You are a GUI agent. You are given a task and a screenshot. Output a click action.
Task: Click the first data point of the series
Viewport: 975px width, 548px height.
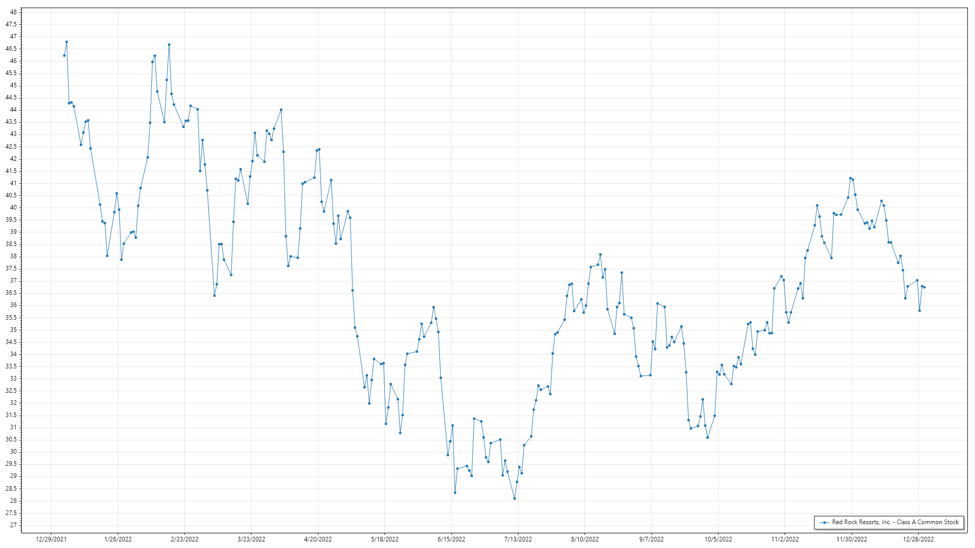pos(64,55)
